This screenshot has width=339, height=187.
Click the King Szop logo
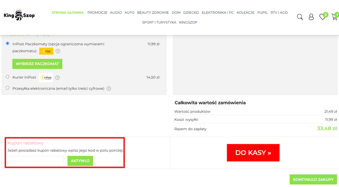(19, 16)
